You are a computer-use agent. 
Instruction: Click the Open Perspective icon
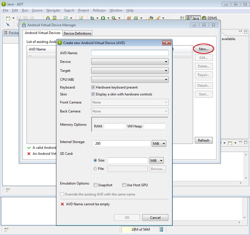click(182, 18)
